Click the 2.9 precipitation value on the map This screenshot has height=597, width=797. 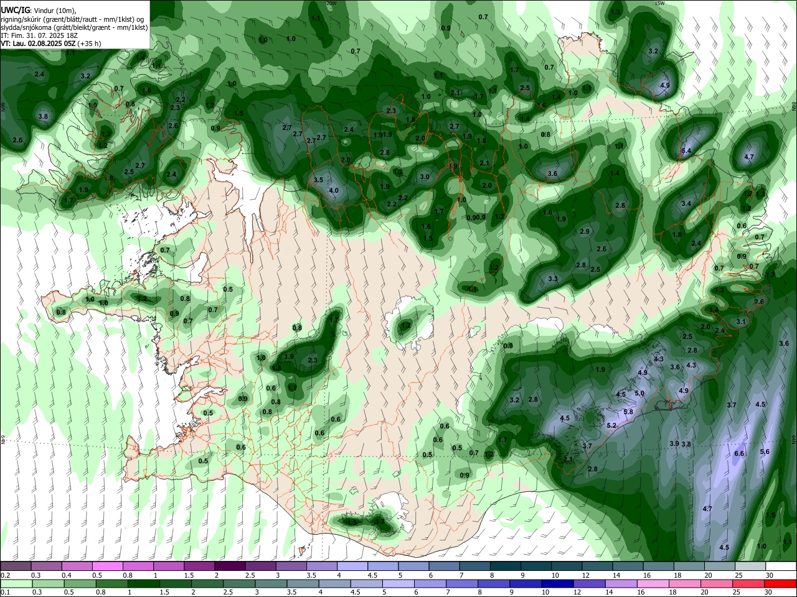click(585, 232)
